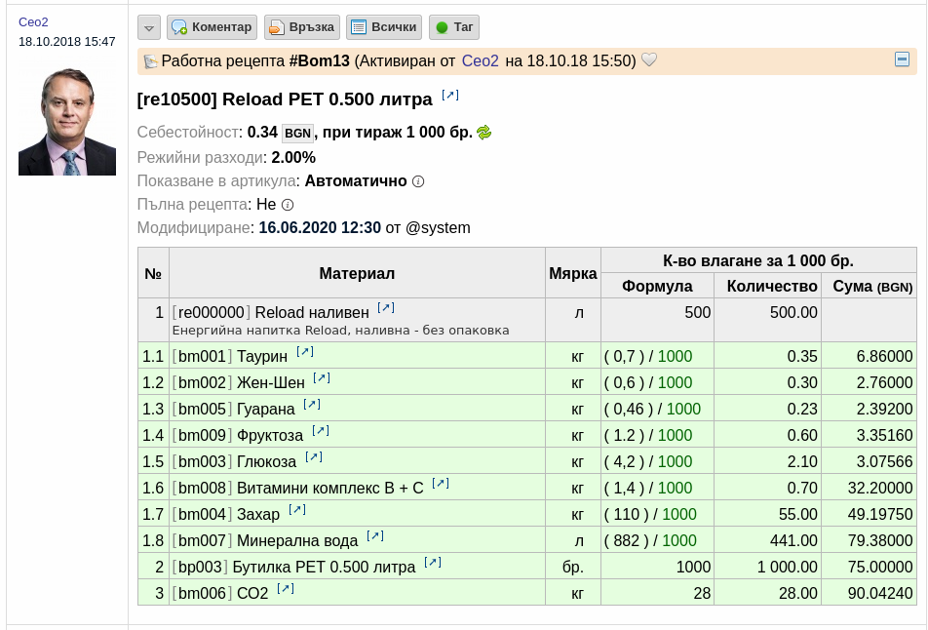
Task: Open the dropdown arrow button beside Коментар
Action: click(x=149, y=27)
